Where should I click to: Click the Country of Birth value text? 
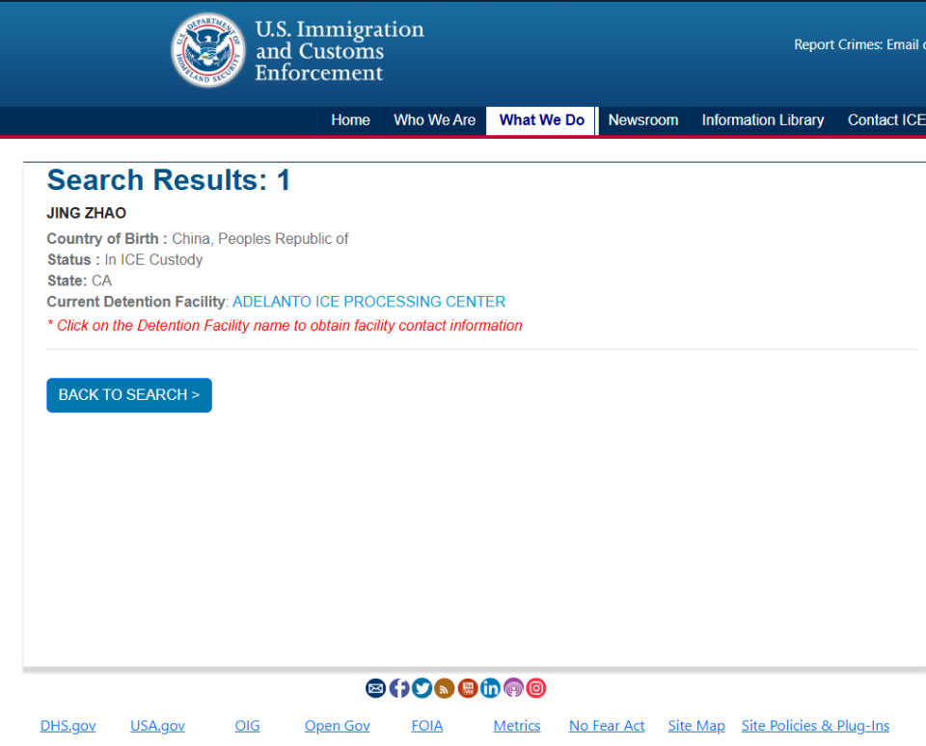click(259, 238)
